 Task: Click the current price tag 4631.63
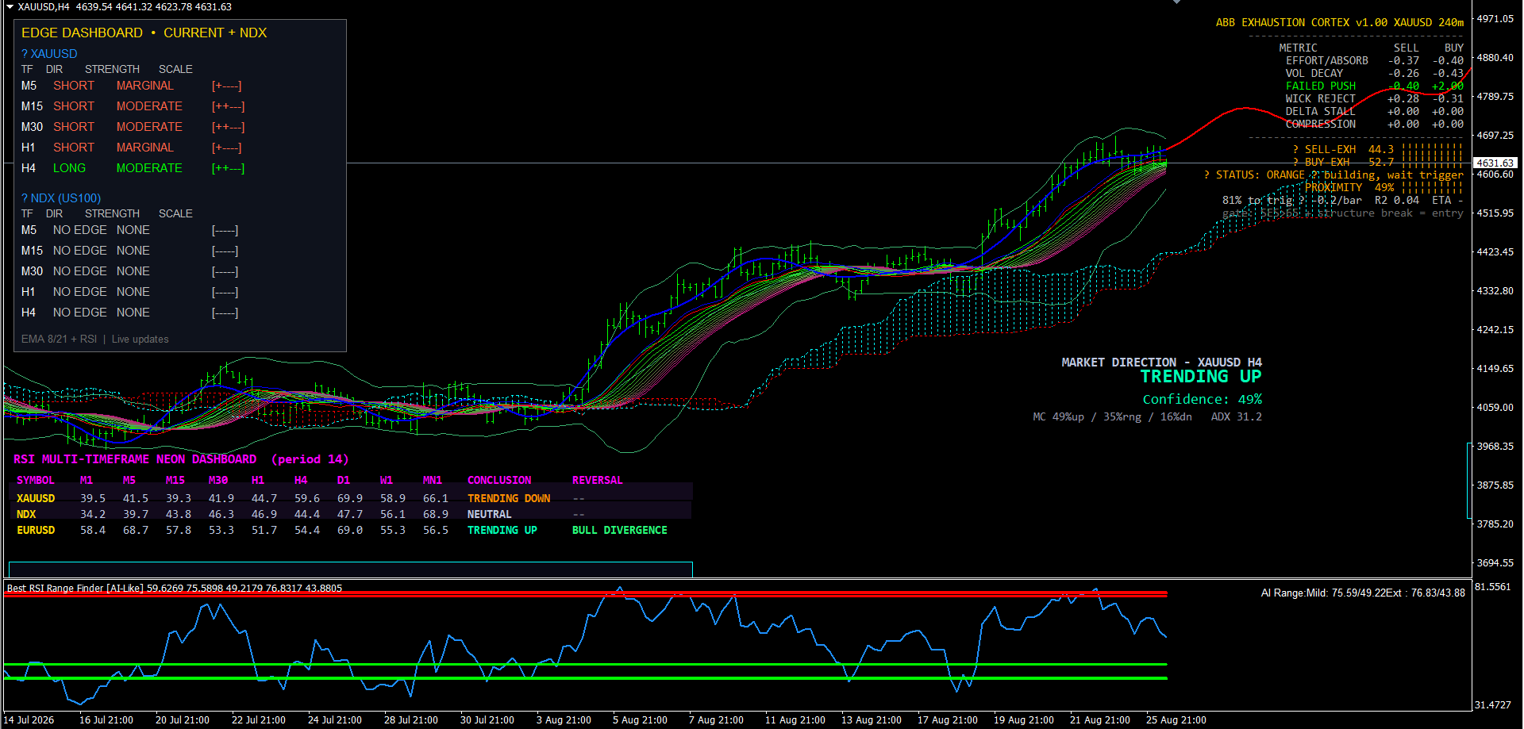pos(1495,163)
